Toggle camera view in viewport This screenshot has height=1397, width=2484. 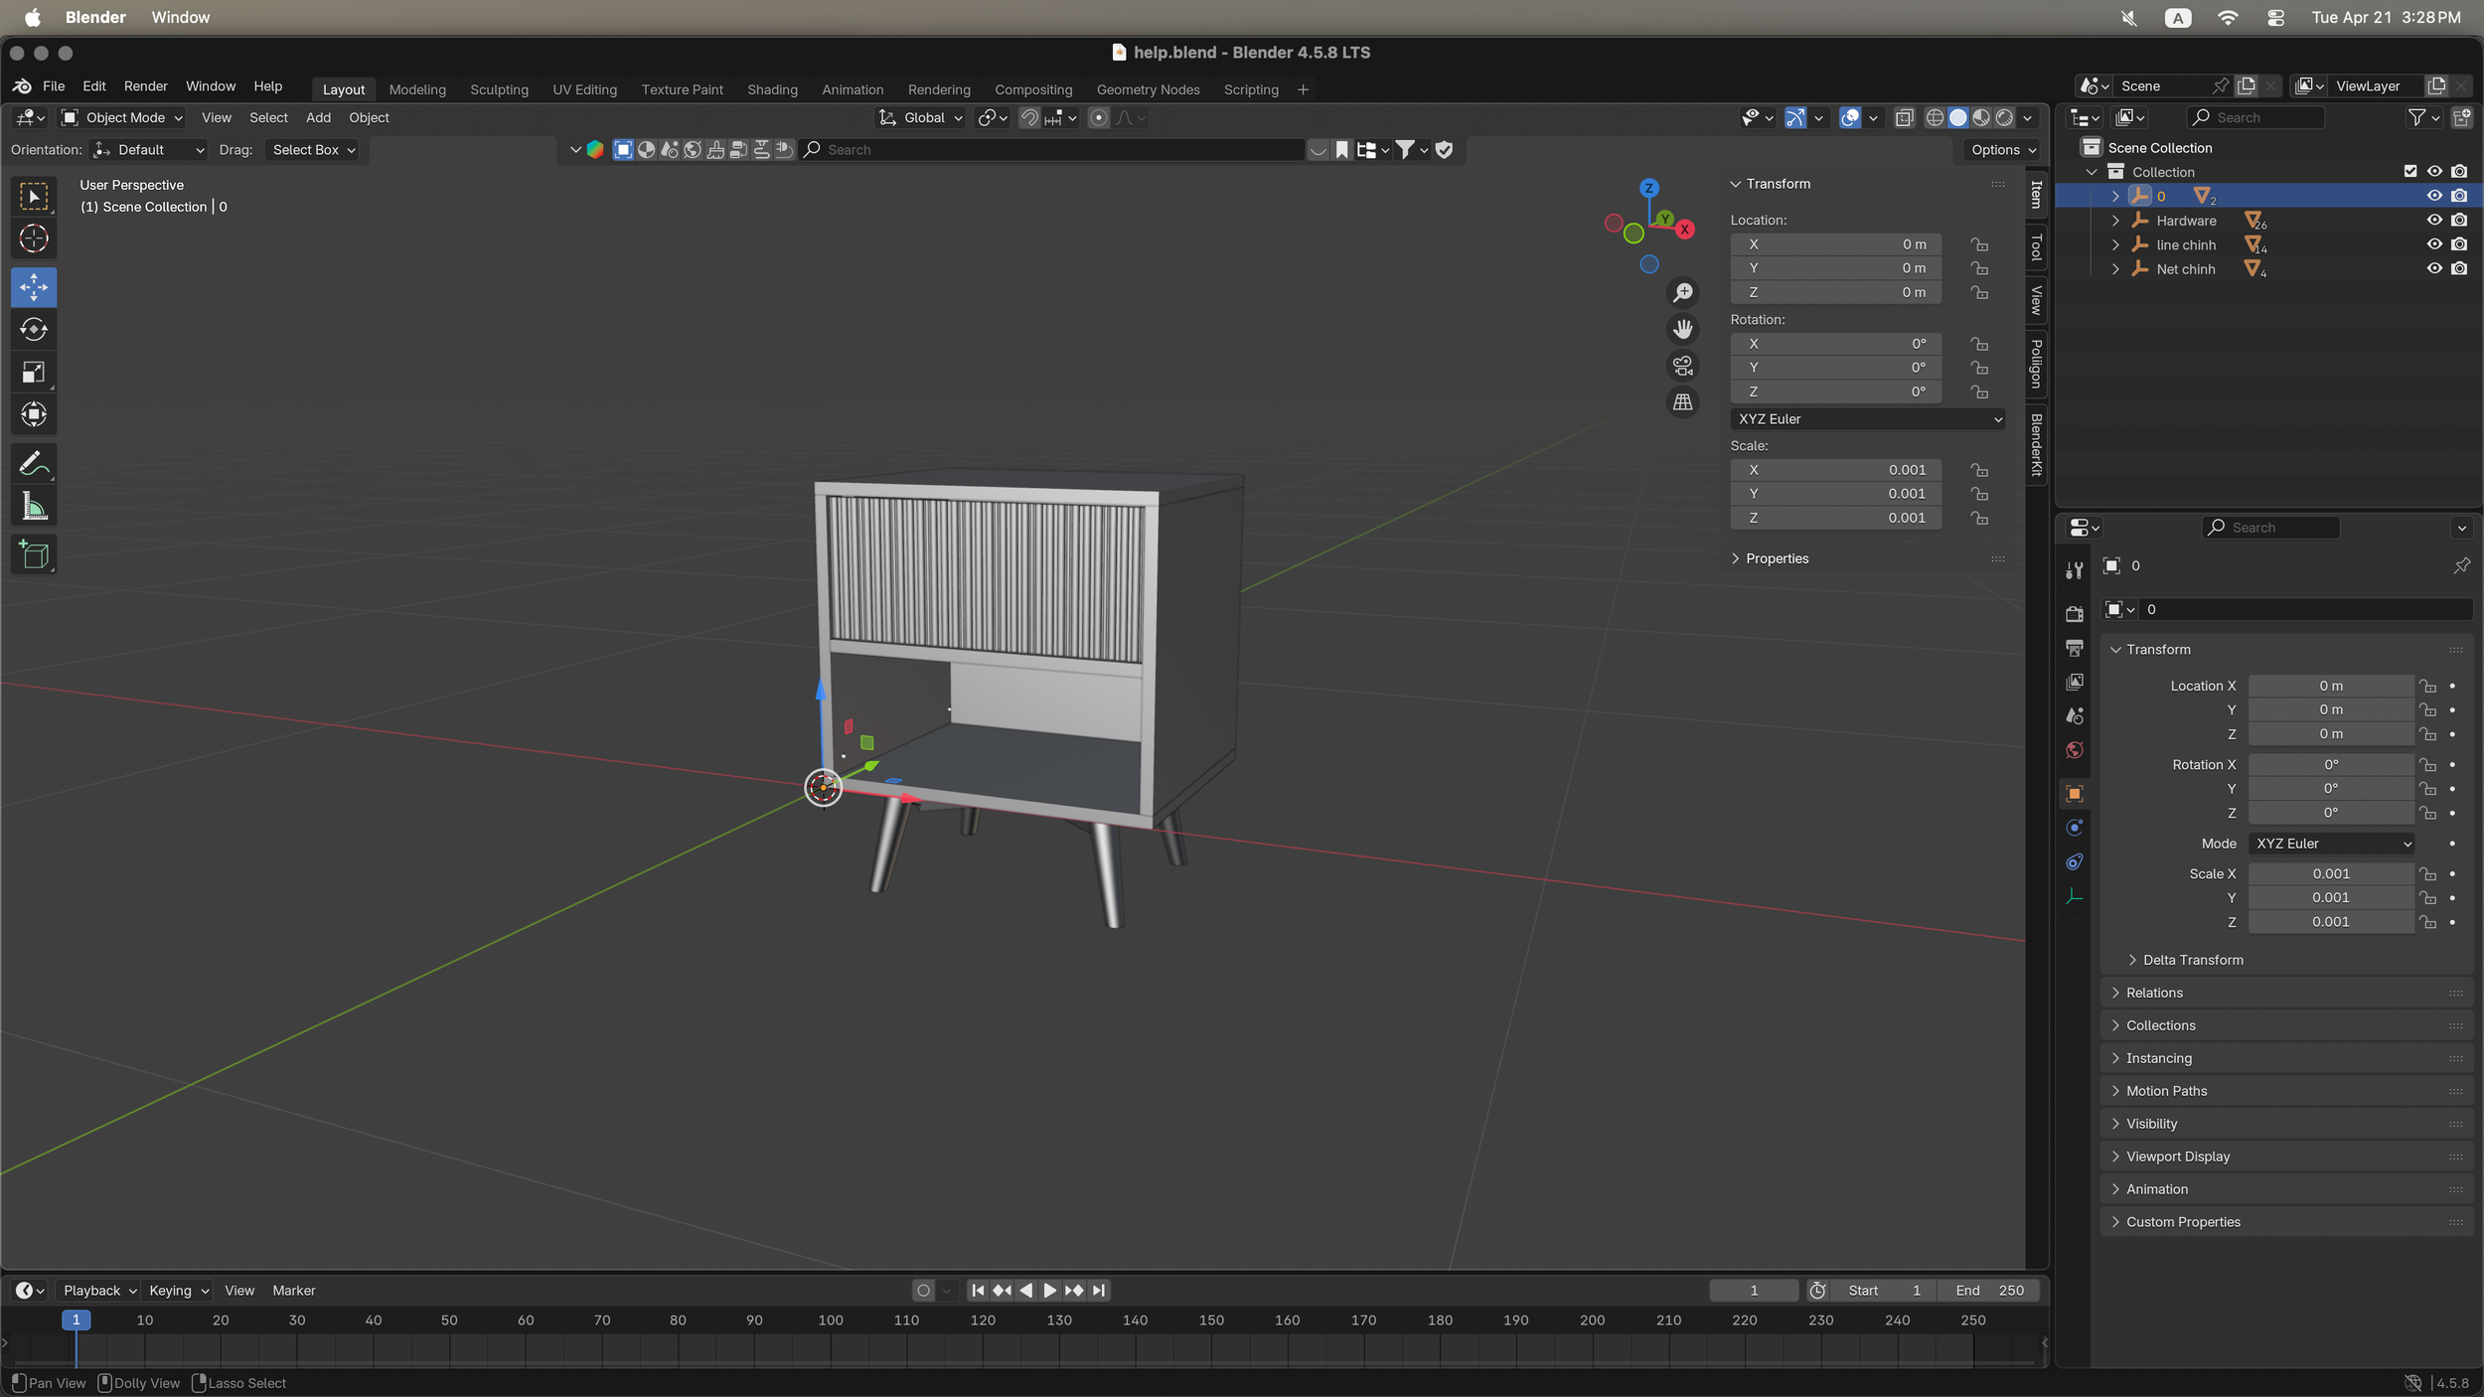1682,366
